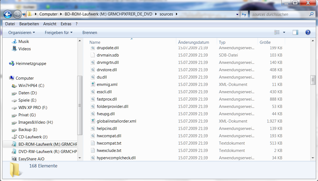Screen dimensions: 318x181
Task: Select the drvmain.sdb file icon
Action: point(93,55)
